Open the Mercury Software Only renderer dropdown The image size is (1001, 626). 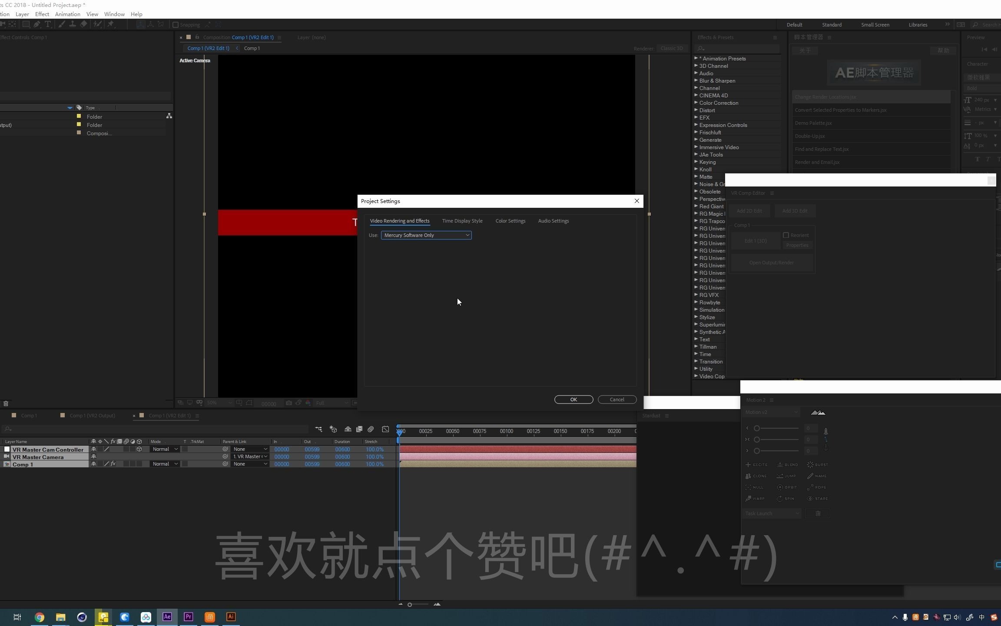coord(426,235)
